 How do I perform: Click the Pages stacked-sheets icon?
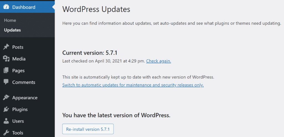(x=6, y=70)
